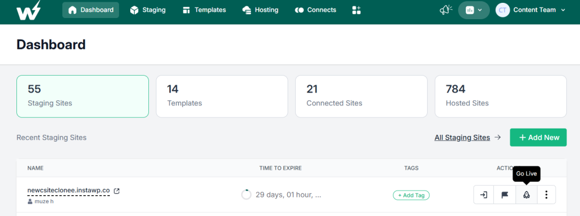
Task: Click the 'muze h' owner text
Action: point(44,202)
